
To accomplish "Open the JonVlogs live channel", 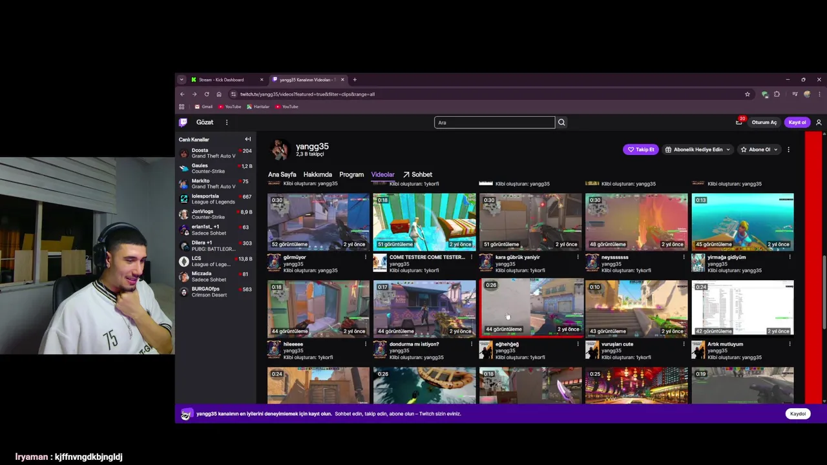I will 215,214.
